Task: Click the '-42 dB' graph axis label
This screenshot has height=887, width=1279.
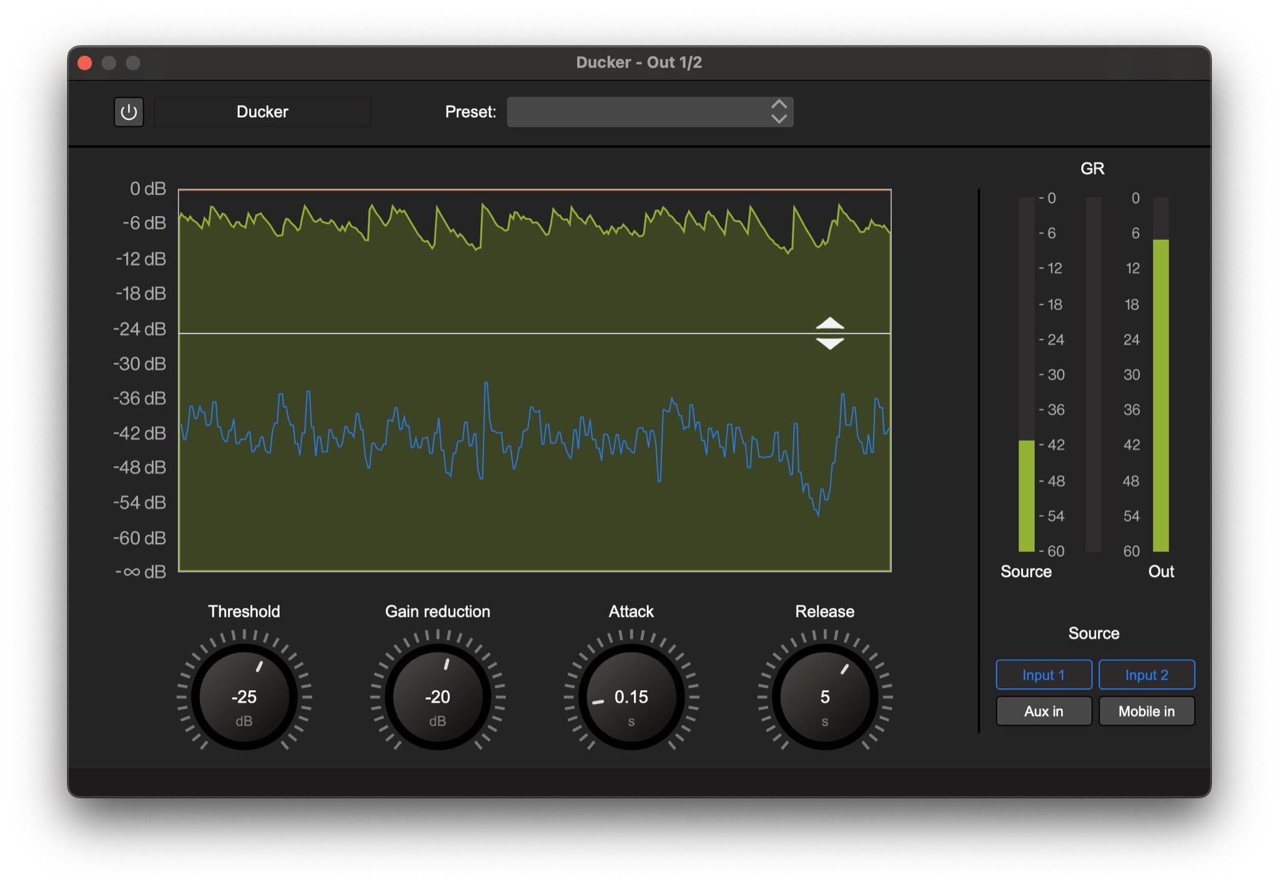Action: pyautogui.click(x=140, y=433)
